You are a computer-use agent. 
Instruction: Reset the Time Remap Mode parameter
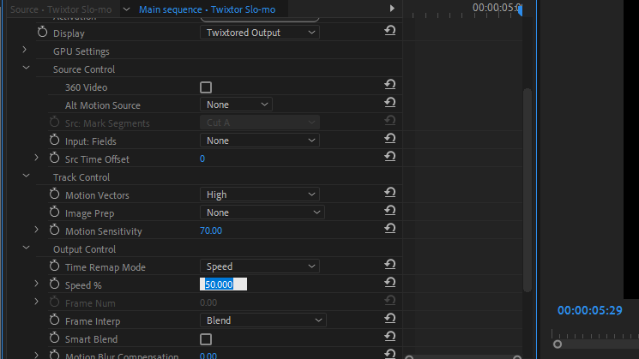tap(390, 265)
